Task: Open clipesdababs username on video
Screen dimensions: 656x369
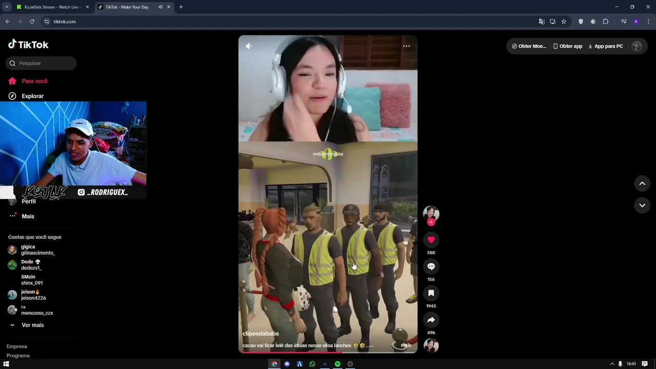Action: [260, 334]
